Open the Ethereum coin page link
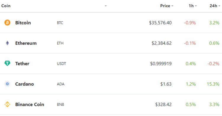The width and height of the screenshot is (222, 116). click(x=26, y=43)
